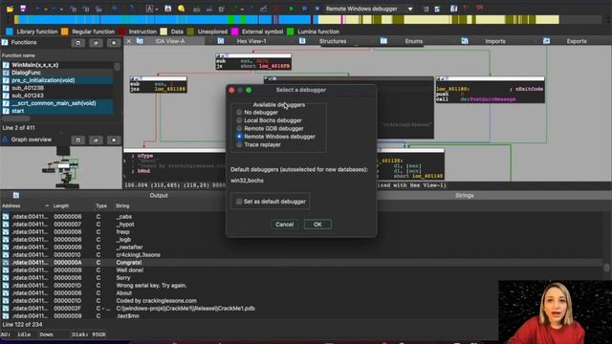Open the Strings tab in bottom panel

(464, 195)
